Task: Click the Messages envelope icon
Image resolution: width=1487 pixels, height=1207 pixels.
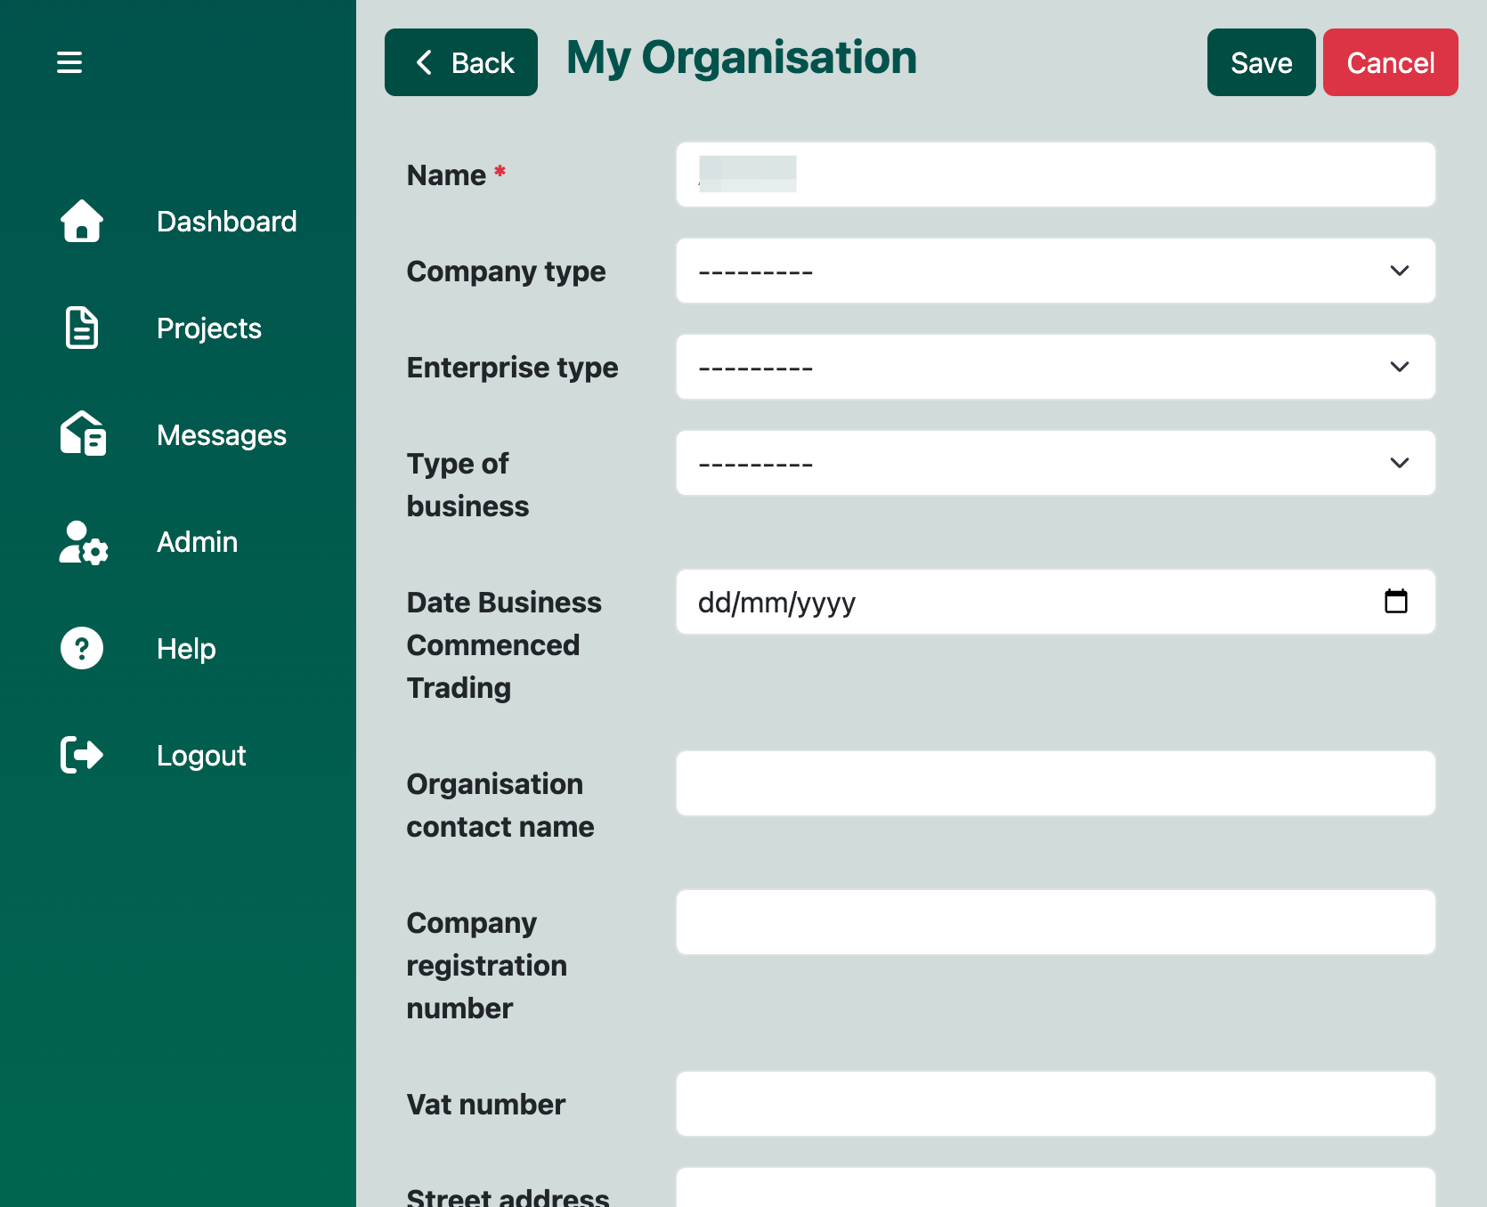Action: [x=83, y=433]
